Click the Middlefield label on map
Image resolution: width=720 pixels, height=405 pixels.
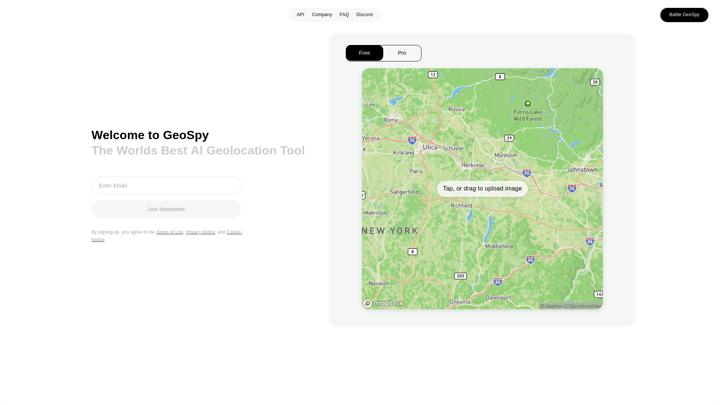point(499,246)
